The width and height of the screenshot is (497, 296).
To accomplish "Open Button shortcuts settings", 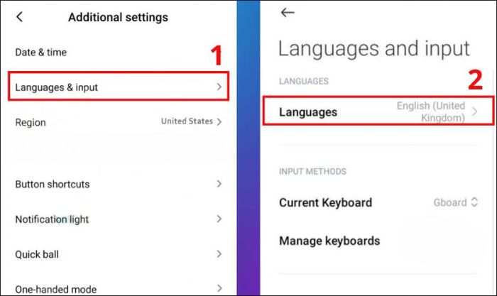I will 118,184.
